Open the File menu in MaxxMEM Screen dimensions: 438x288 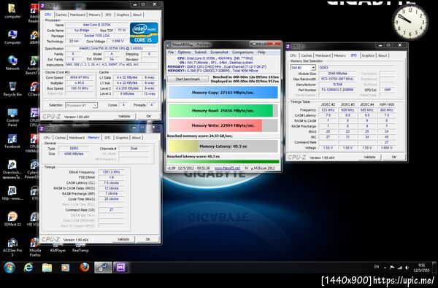[x=171, y=52]
